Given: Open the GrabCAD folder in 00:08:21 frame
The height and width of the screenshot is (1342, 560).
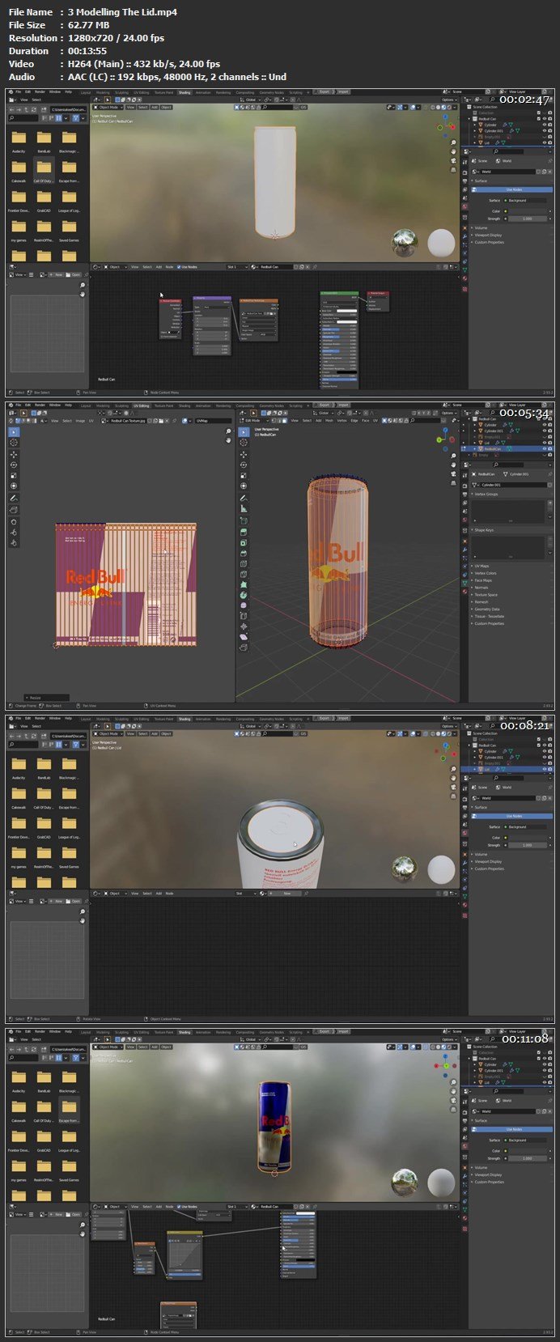Looking at the screenshot, I should (x=44, y=825).
